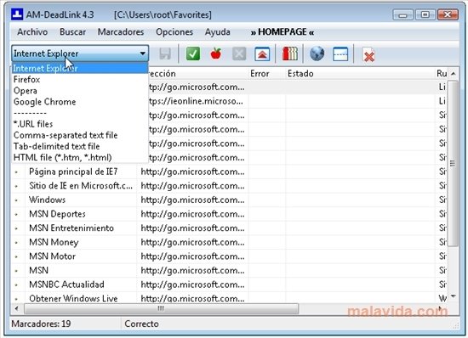Click the scroll up arrow of vertical scrollbar
The width and height of the screenshot is (468, 338).
[x=454, y=74]
